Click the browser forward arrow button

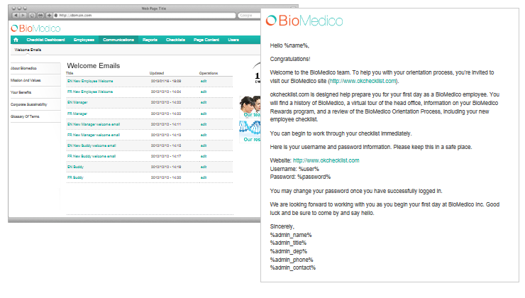point(23,16)
